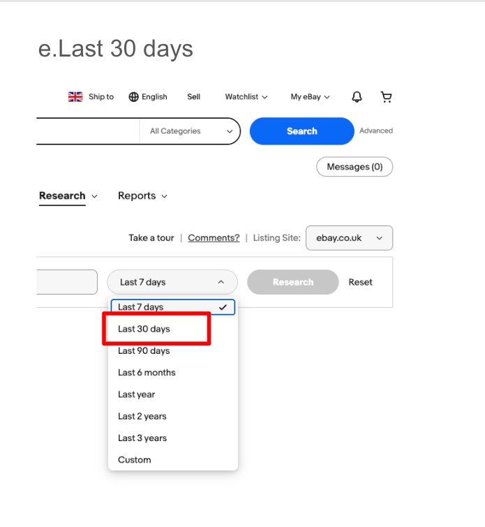Screen dimensions: 485x527
Task: Choose the Custom date range
Action: click(x=135, y=460)
